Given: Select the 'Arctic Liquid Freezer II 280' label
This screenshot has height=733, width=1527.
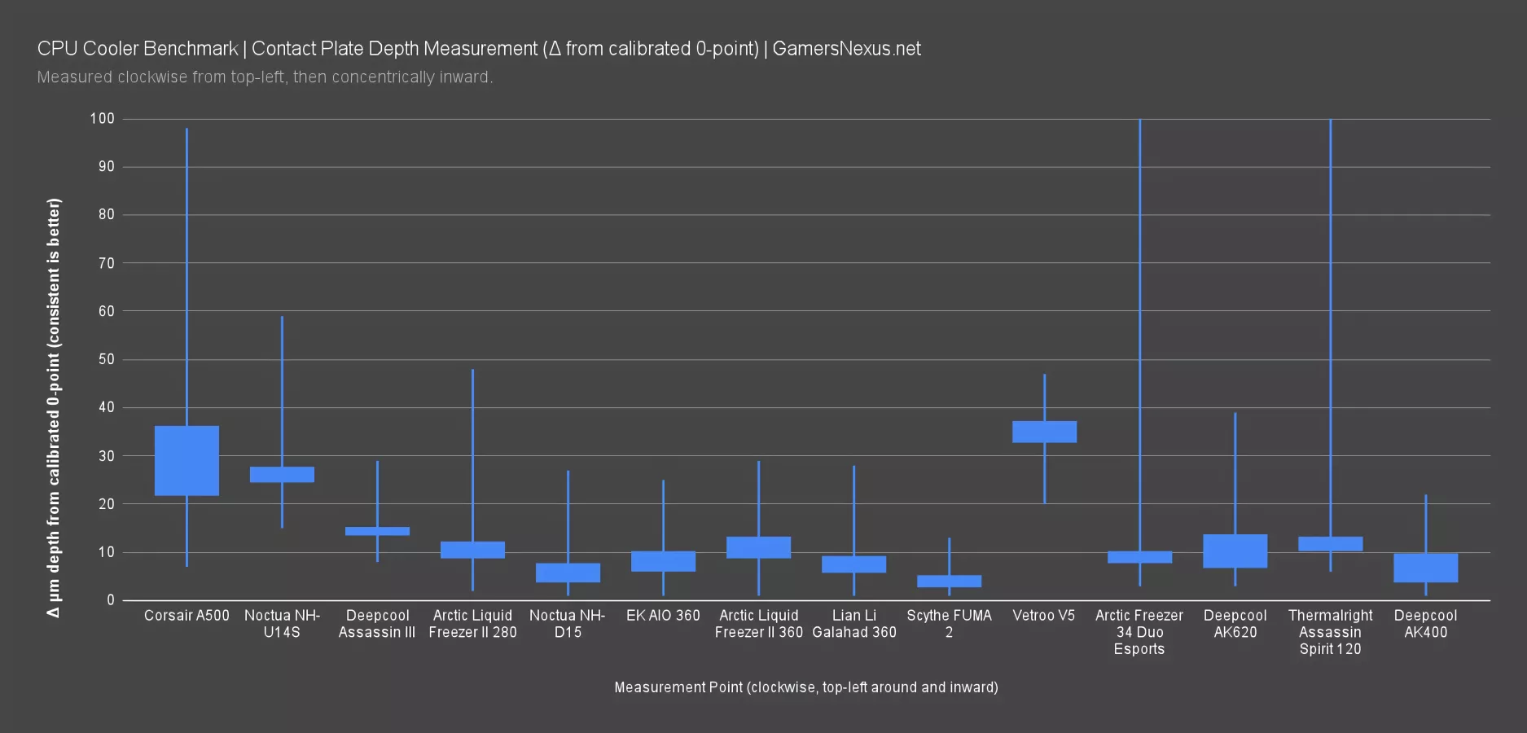Looking at the screenshot, I should pyautogui.click(x=472, y=624).
